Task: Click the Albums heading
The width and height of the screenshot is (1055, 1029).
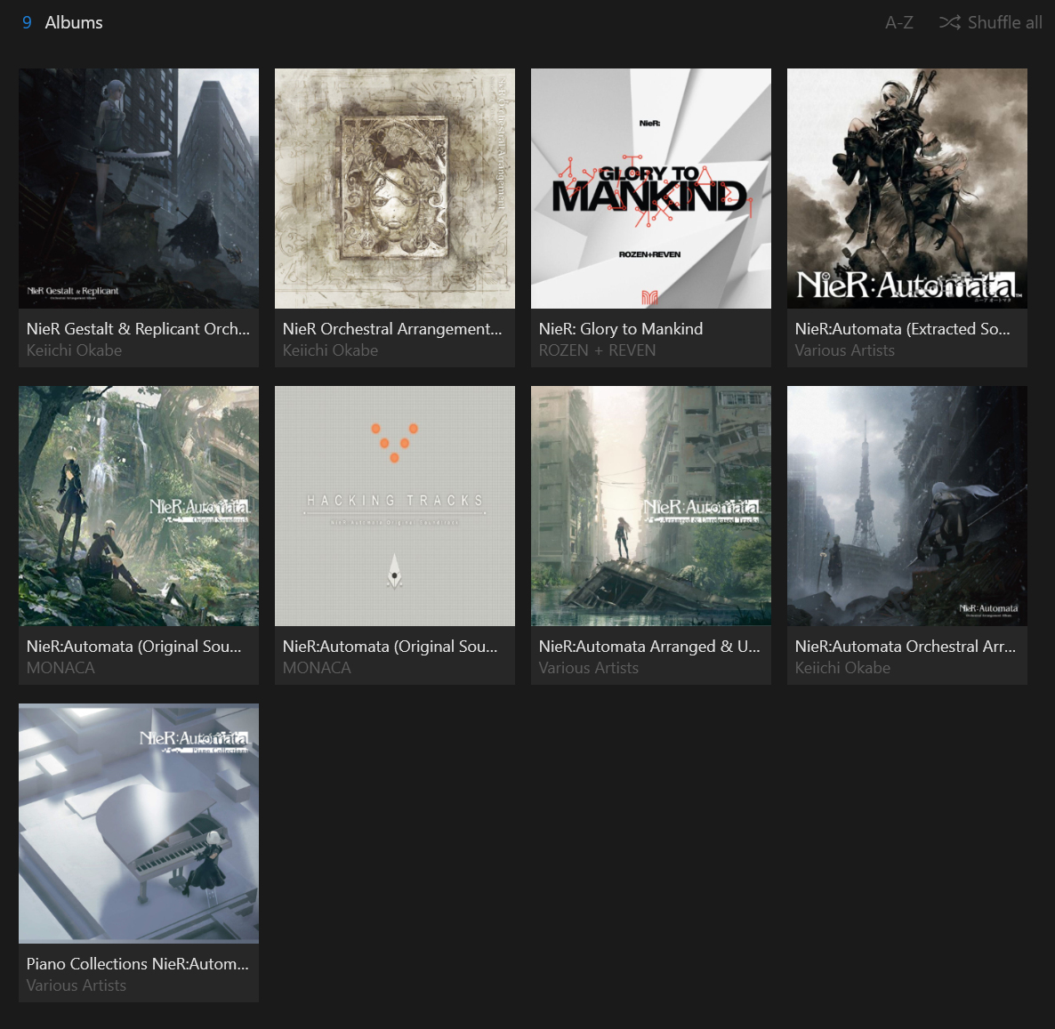Action: point(73,23)
